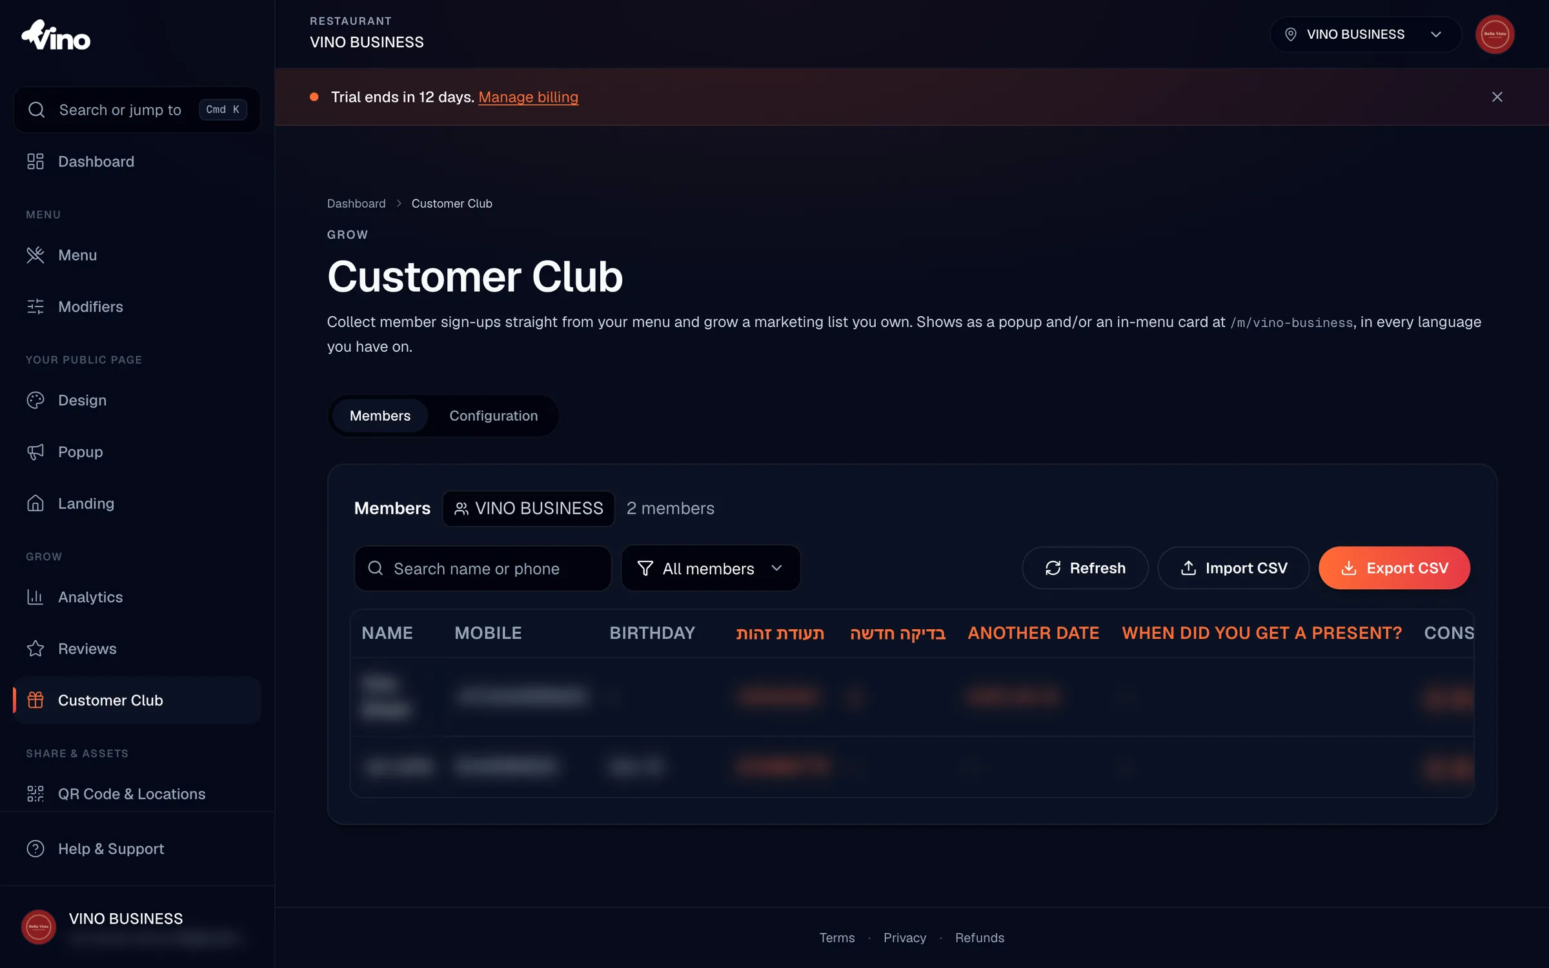1549x968 pixels.
Task: Focus the Search name or phone field
Action: [483, 568]
